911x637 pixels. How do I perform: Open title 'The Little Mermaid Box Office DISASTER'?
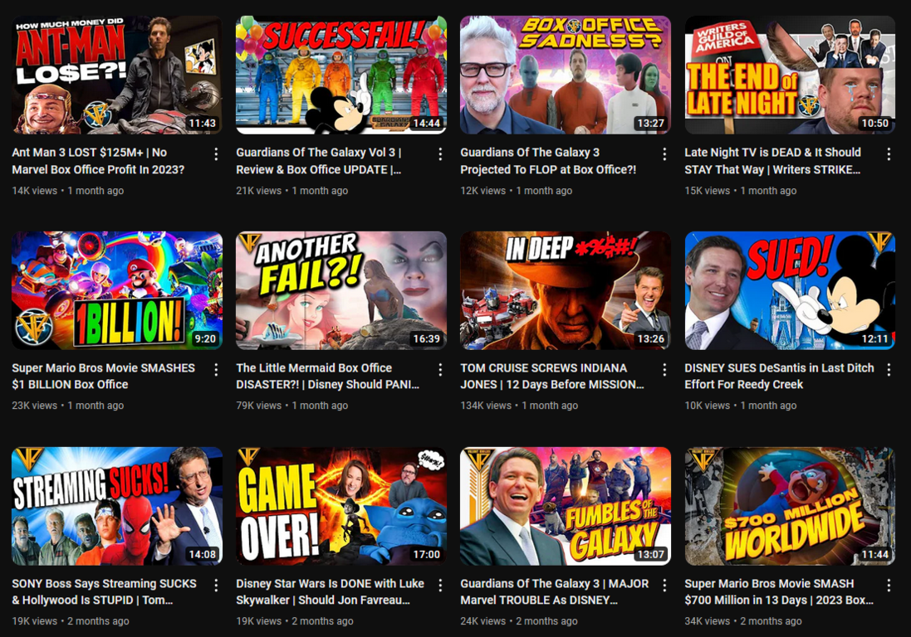point(327,376)
